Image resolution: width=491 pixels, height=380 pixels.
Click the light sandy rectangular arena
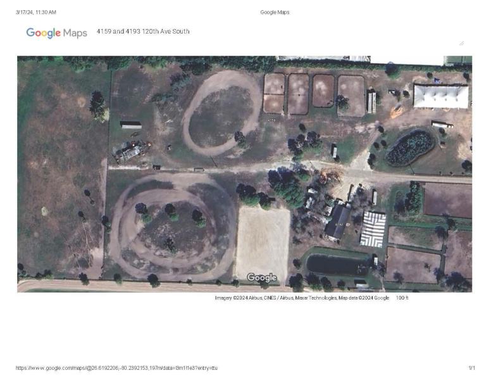[x=263, y=244]
